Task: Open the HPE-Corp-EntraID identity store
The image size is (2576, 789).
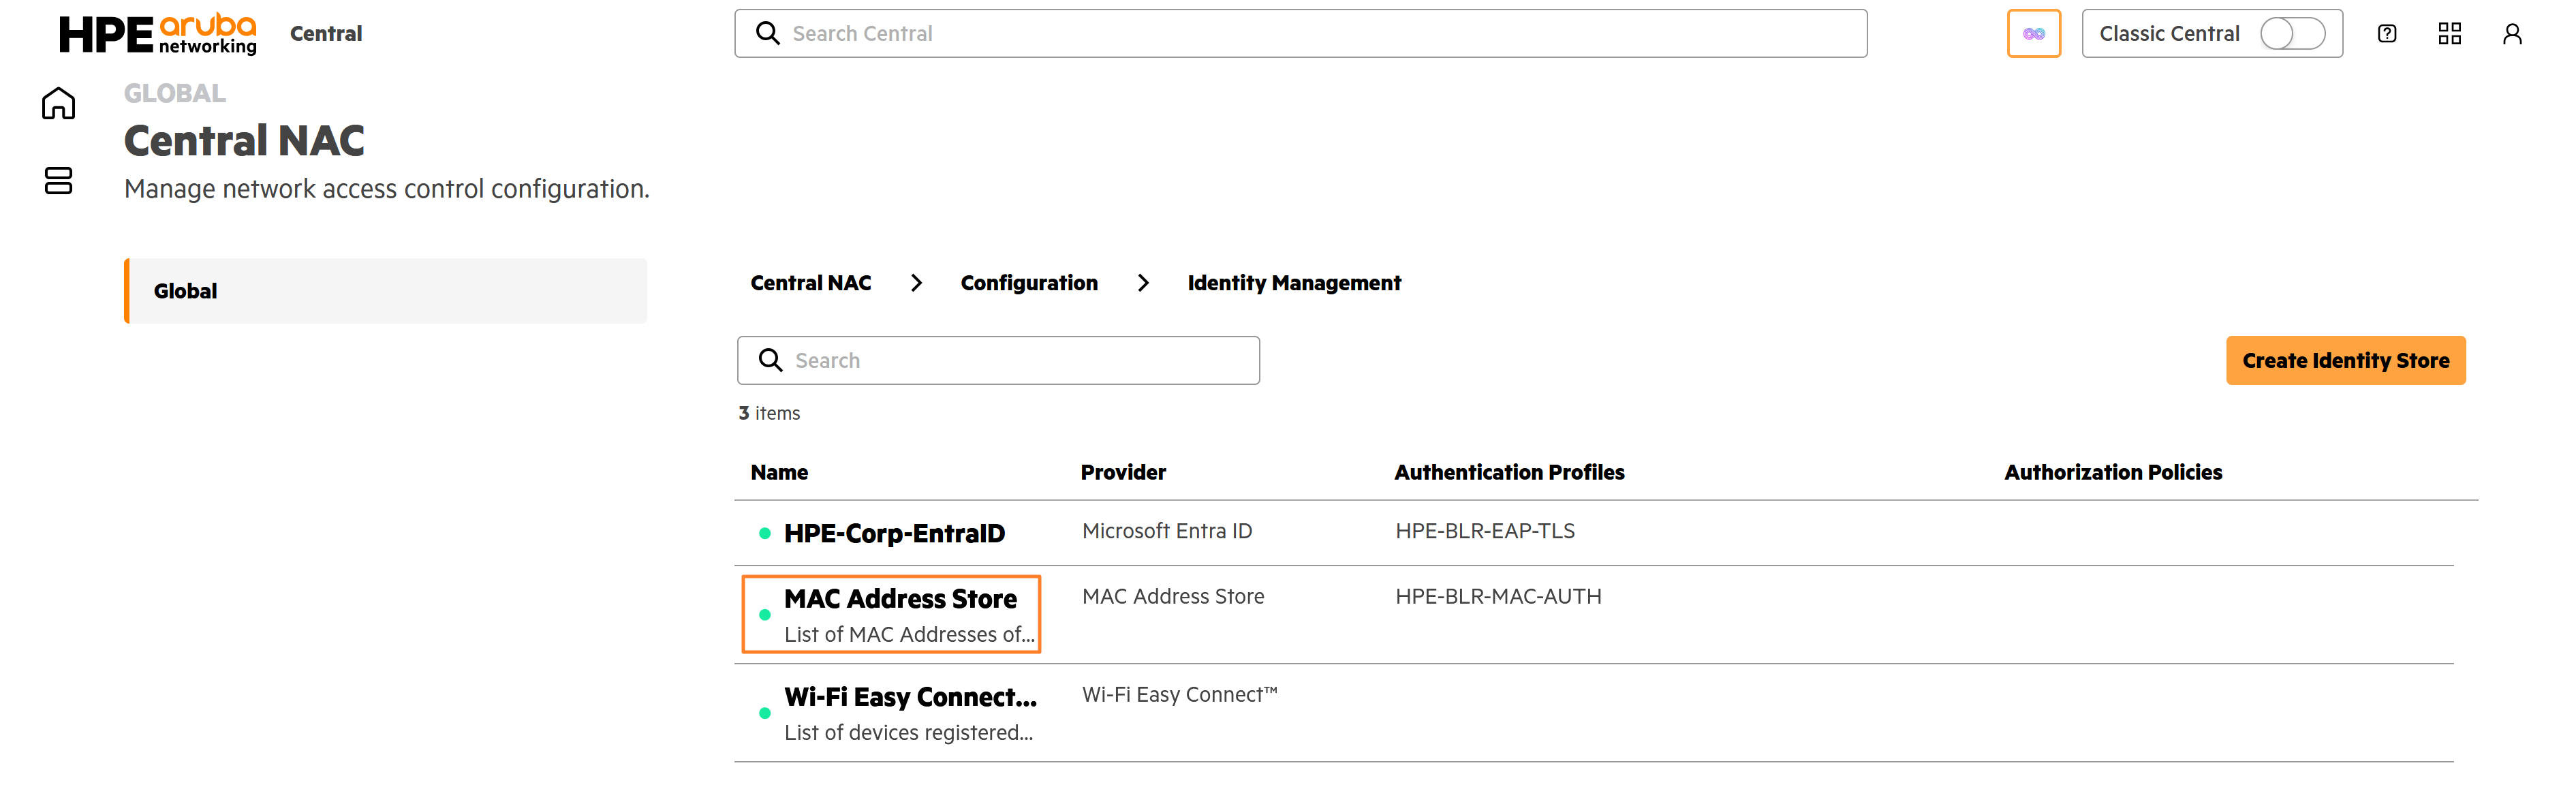Action: click(x=894, y=533)
